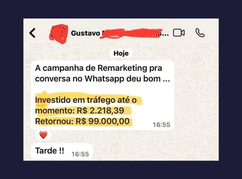Click the word Remarketing in the message

point(122,68)
